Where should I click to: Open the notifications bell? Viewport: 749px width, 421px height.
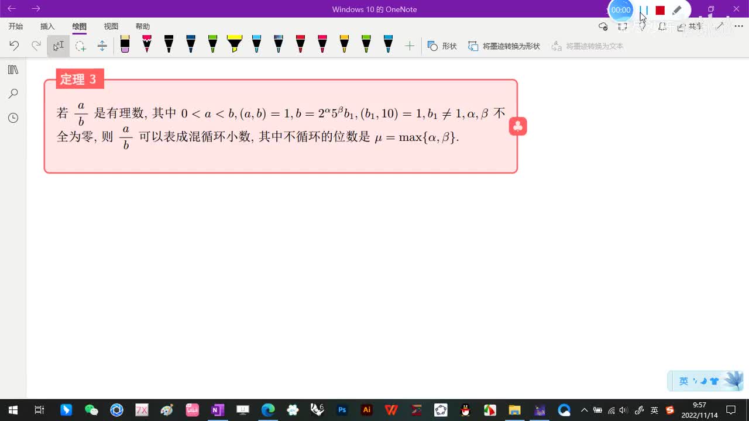[x=662, y=26]
